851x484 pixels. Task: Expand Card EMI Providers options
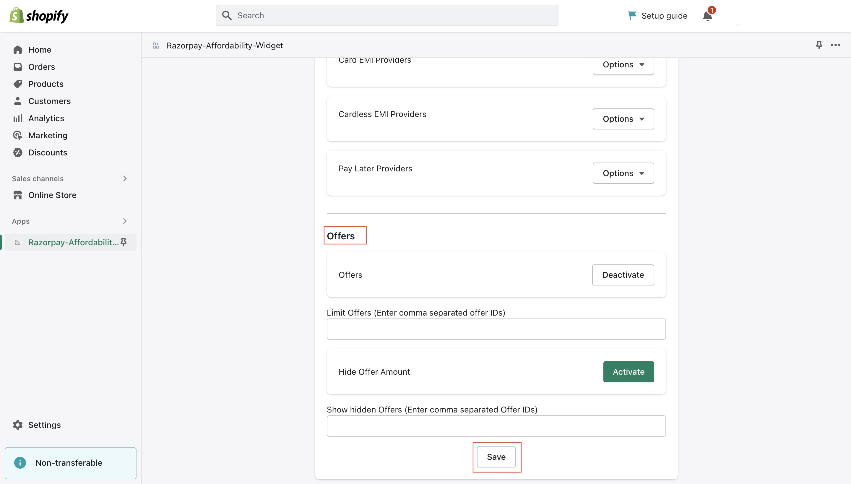coord(623,64)
